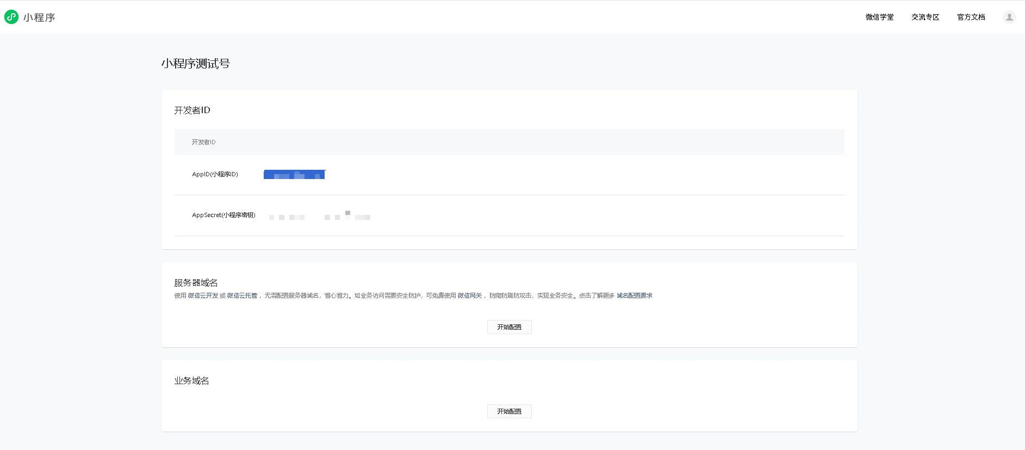The width and height of the screenshot is (1025, 450).
Task: Select the blurred AppID value
Action: 294,175
